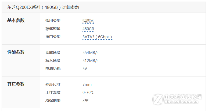The height and width of the screenshot is (111, 208).
Task: Select the 读取速度 label
Action: coord(53,52)
